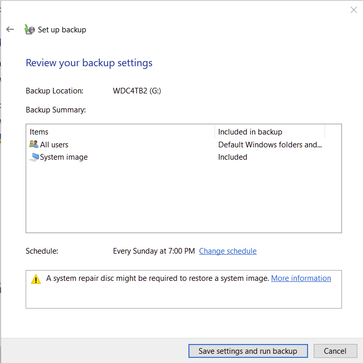The width and height of the screenshot is (363, 363).
Task: Cancel the backup setup
Action: 335,351
